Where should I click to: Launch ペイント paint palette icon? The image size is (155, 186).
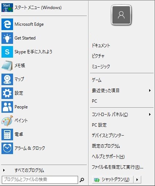7,121
